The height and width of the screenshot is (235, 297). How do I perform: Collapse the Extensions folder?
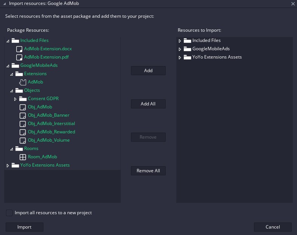coord(12,74)
